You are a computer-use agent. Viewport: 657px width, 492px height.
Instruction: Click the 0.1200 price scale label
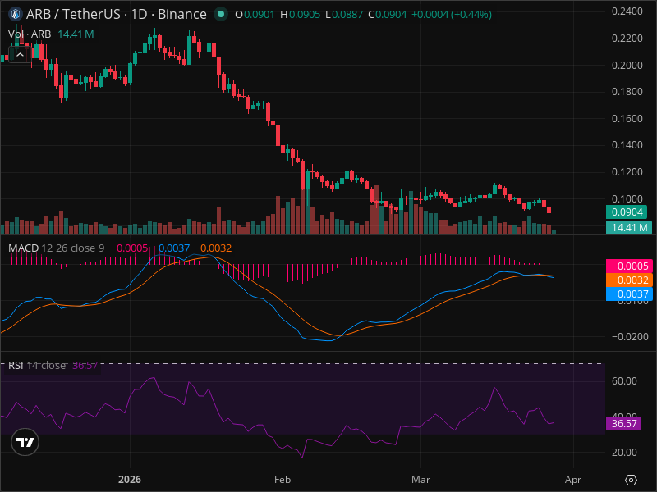pyautogui.click(x=627, y=172)
